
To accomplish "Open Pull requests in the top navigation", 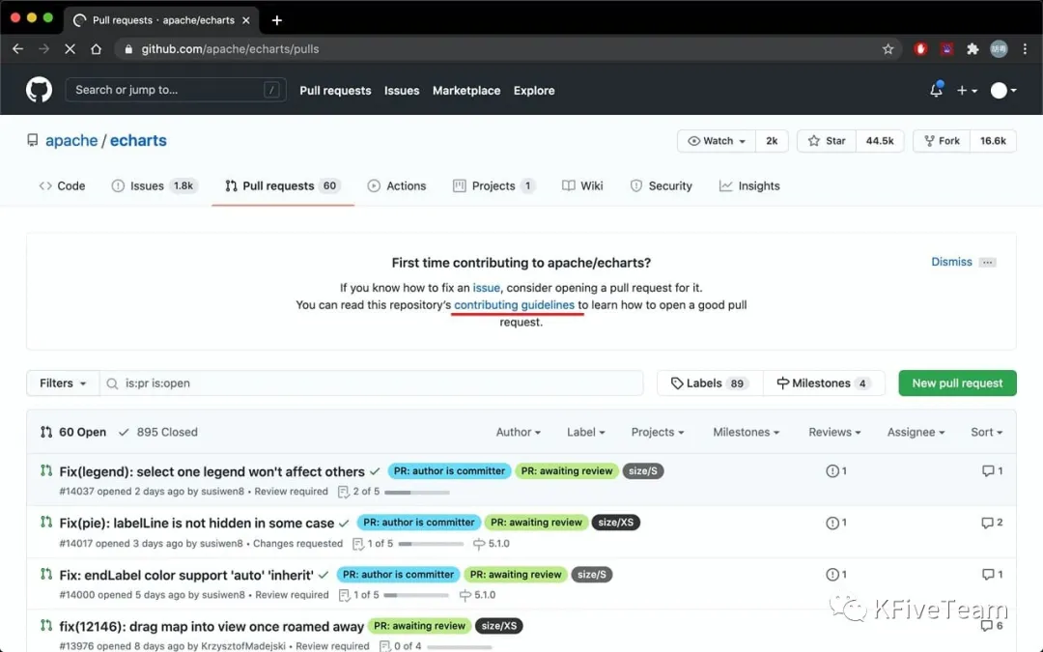I will [x=335, y=91].
